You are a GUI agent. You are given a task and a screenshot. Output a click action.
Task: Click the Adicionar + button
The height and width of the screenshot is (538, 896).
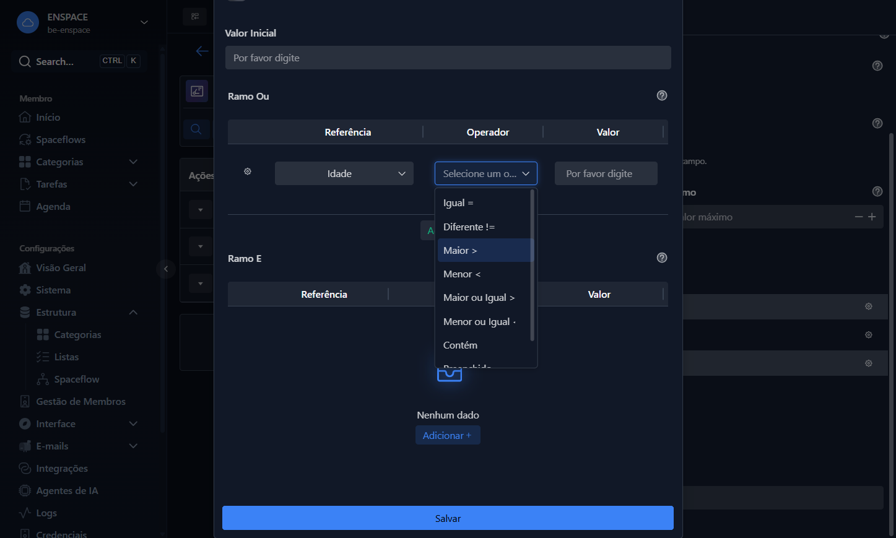click(448, 435)
